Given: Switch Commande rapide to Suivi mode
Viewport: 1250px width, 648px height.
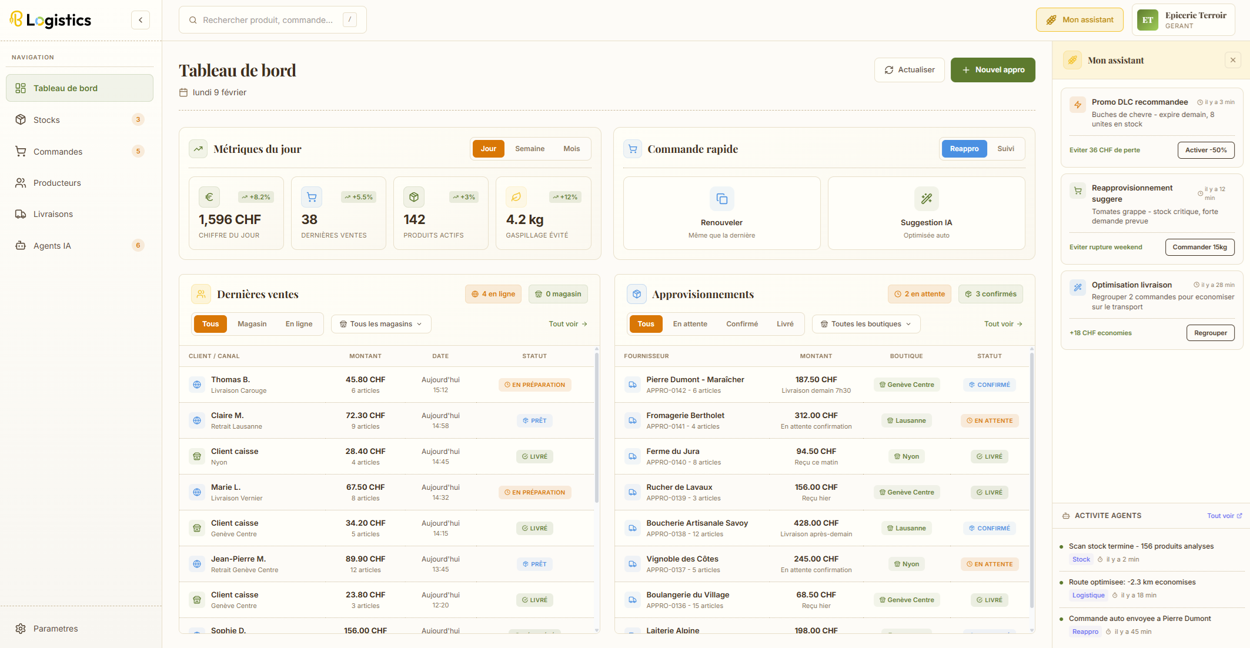Looking at the screenshot, I should click(1005, 148).
